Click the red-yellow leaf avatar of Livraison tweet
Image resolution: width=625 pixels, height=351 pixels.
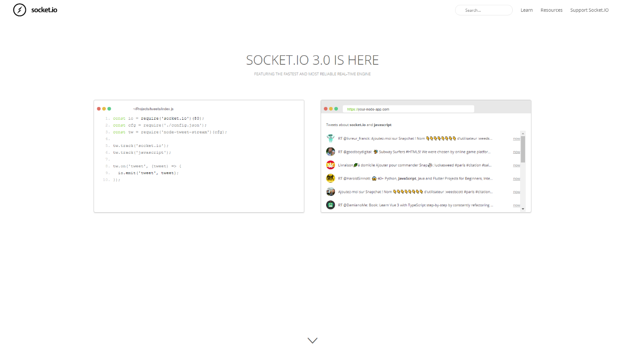click(330, 165)
